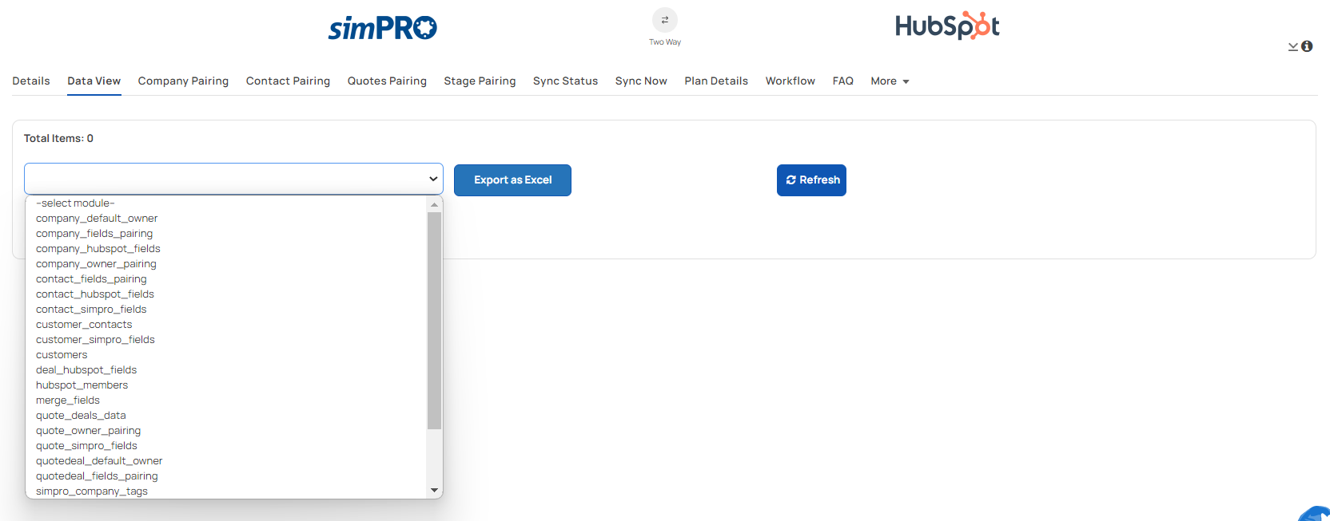Image resolution: width=1330 pixels, height=521 pixels.
Task: View the Sync Status tab
Action: click(565, 81)
